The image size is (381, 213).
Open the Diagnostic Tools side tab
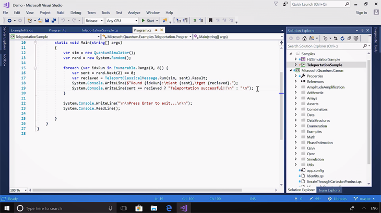[376, 40]
